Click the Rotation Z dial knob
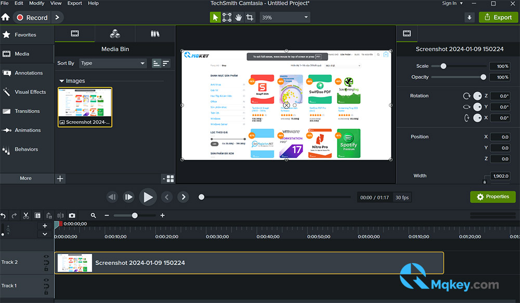Image resolution: width=520 pixels, height=303 pixels. [x=477, y=96]
